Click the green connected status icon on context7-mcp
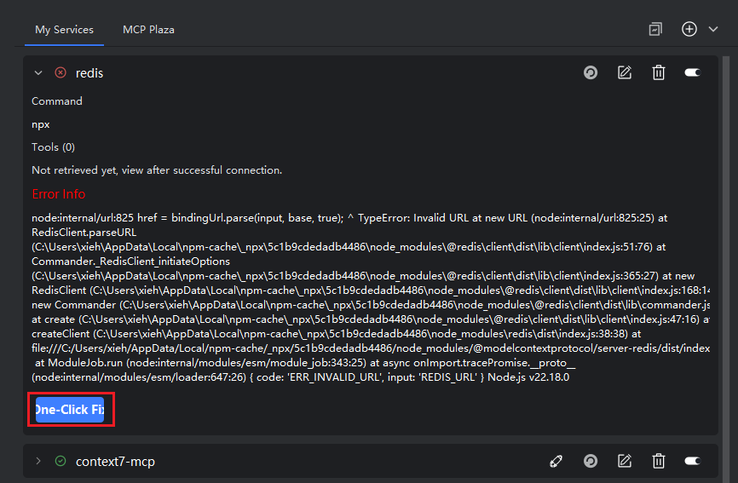 point(61,462)
